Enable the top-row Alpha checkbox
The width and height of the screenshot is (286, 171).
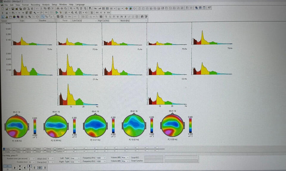point(24,149)
